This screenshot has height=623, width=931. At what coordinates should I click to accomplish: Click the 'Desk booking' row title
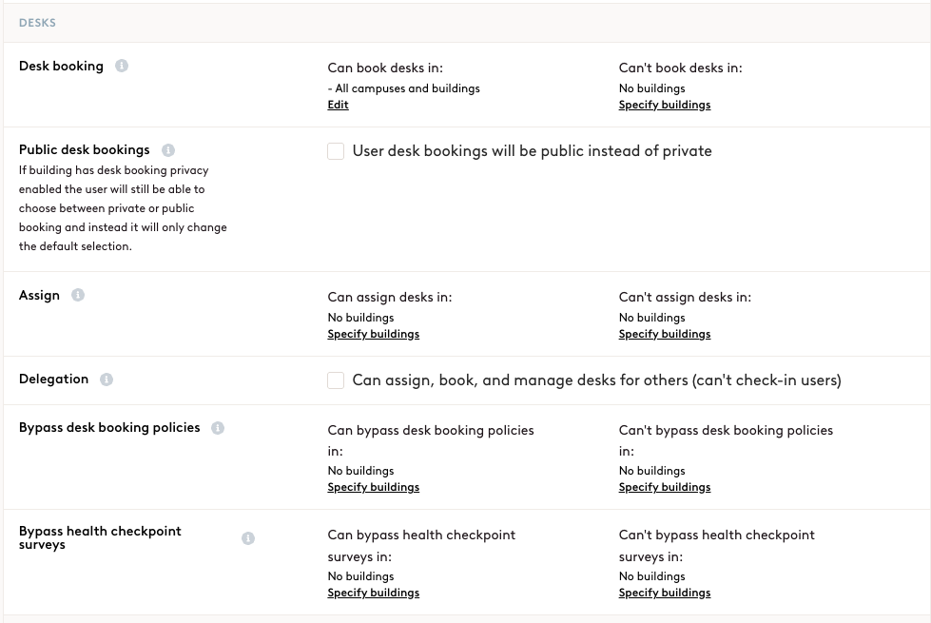pyautogui.click(x=61, y=66)
